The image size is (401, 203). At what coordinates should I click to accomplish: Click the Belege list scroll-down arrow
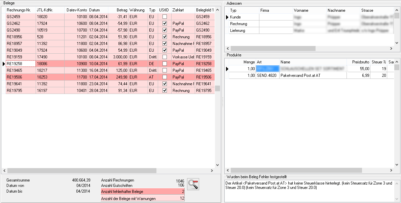coord(217,165)
